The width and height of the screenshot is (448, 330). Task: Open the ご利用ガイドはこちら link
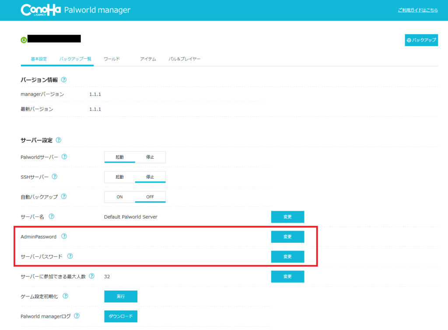coord(418,10)
